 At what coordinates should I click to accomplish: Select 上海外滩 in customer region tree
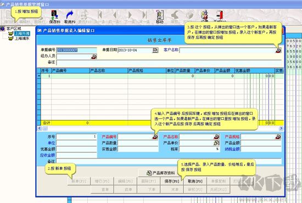click(x=22, y=34)
